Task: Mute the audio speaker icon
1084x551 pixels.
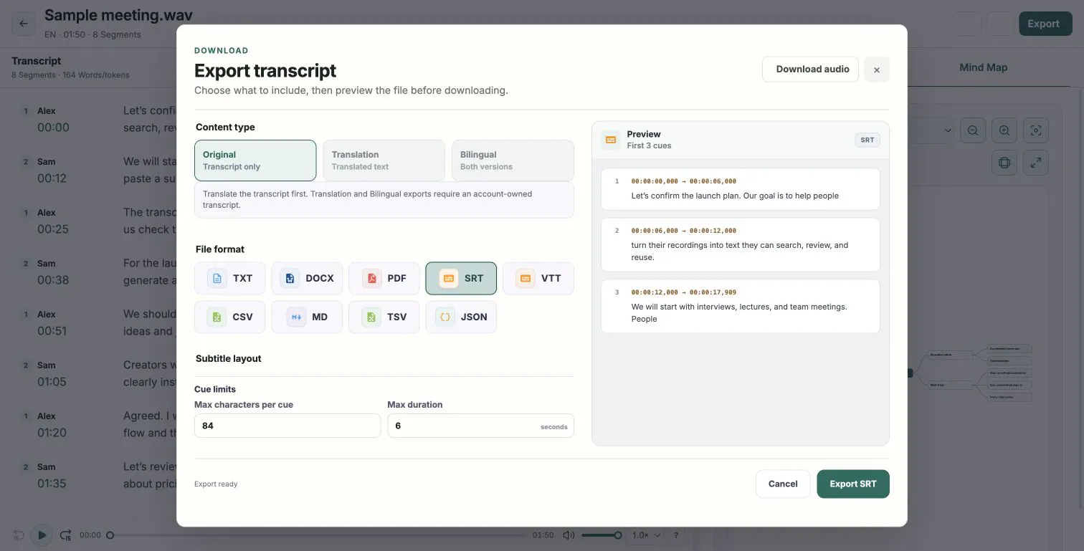Action: pyautogui.click(x=569, y=535)
